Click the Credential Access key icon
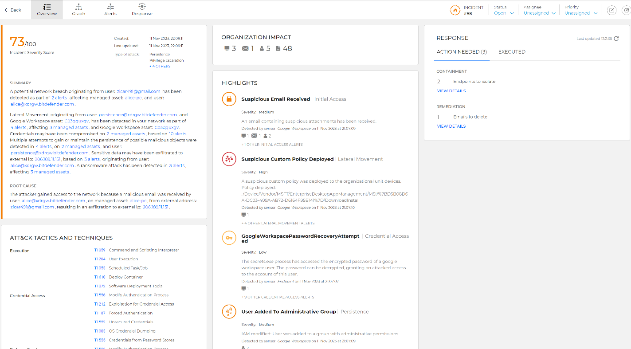This screenshot has width=631, height=349. click(x=229, y=238)
